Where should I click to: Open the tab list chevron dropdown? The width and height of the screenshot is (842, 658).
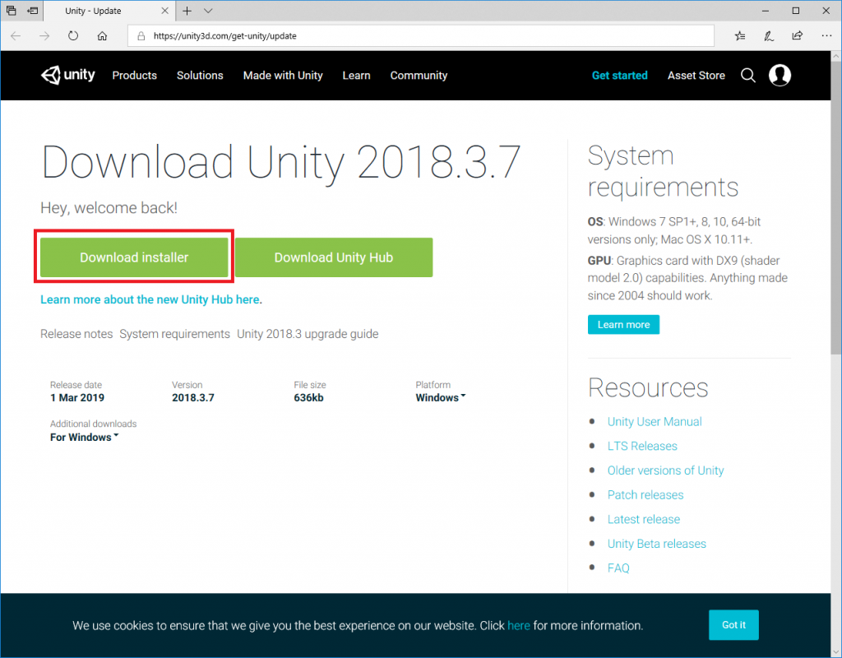208,11
